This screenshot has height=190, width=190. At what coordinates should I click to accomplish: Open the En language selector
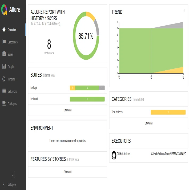[x=13, y=175]
